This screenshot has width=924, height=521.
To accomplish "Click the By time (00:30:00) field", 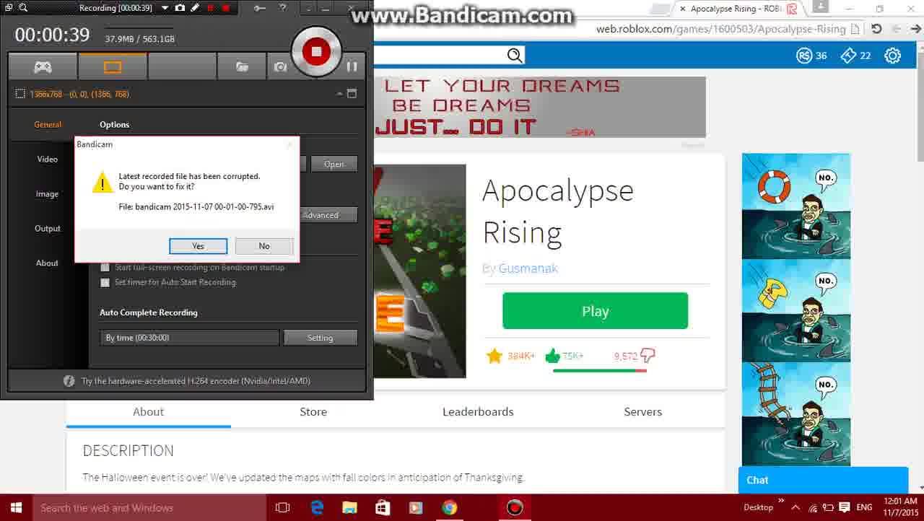I will coord(189,338).
